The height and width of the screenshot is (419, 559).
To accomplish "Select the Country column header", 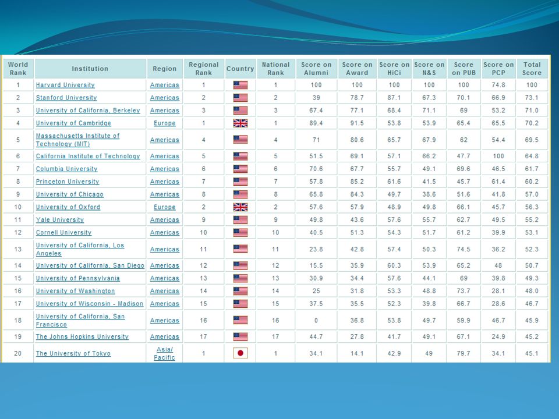I will coord(240,69).
